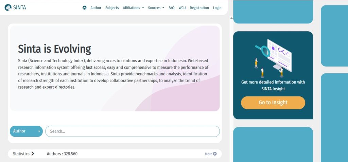Image resolution: width=348 pixels, height=162 pixels.
Task: Open the Registration link
Action: tap(199, 8)
